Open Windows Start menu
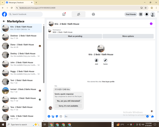The height and width of the screenshot is (127, 159). click(3, 124)
